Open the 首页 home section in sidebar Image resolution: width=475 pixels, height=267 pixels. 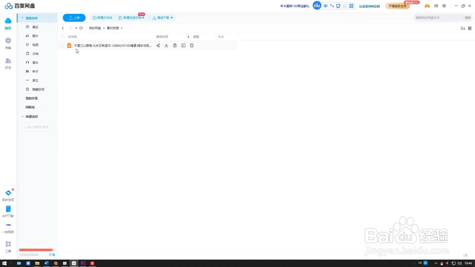coord(8,24)
